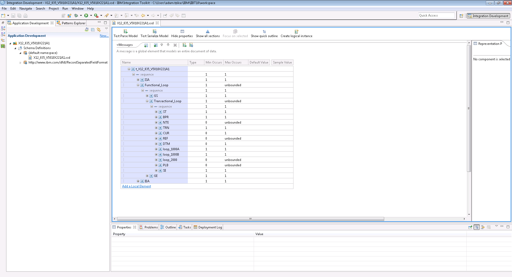Click the New... link in Application Development
512x277 pixels.
coord(104,36)
